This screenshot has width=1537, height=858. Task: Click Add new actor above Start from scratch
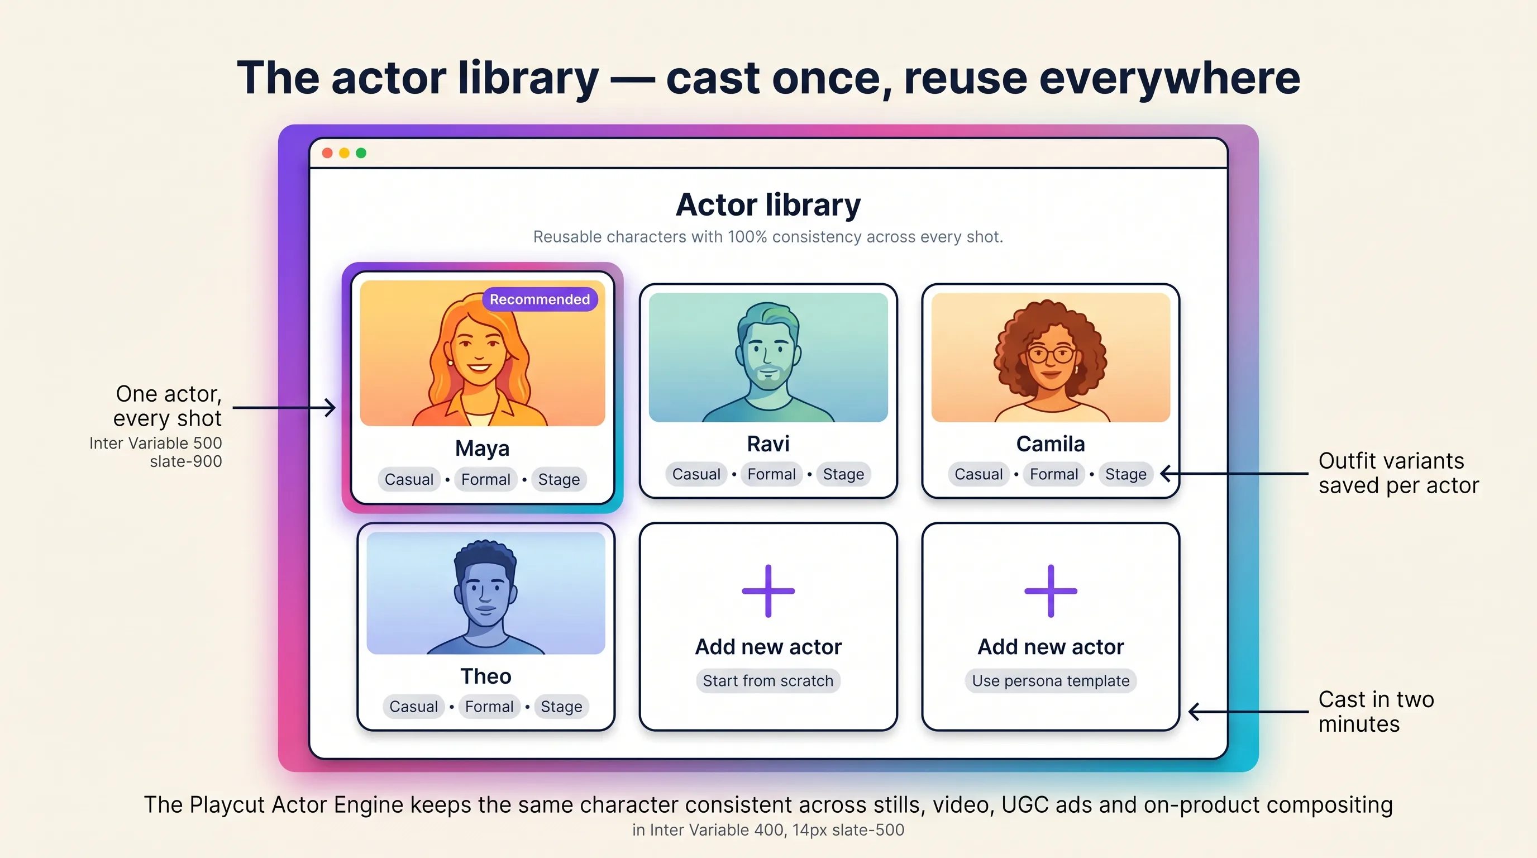(x=768, y=647)
